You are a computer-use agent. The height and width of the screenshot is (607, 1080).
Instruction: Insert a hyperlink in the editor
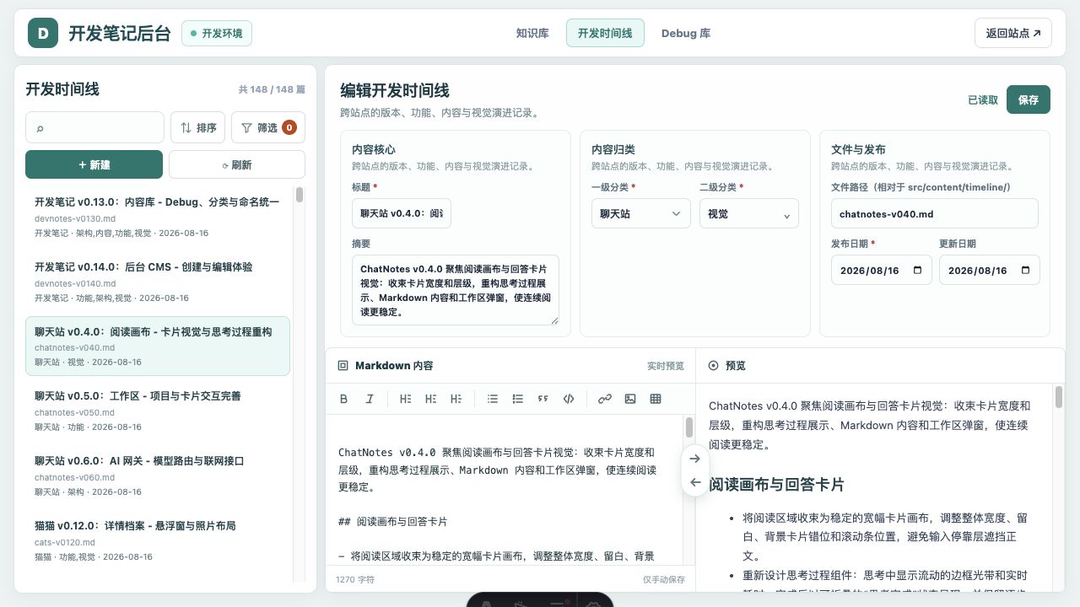(x=605, y=399)
